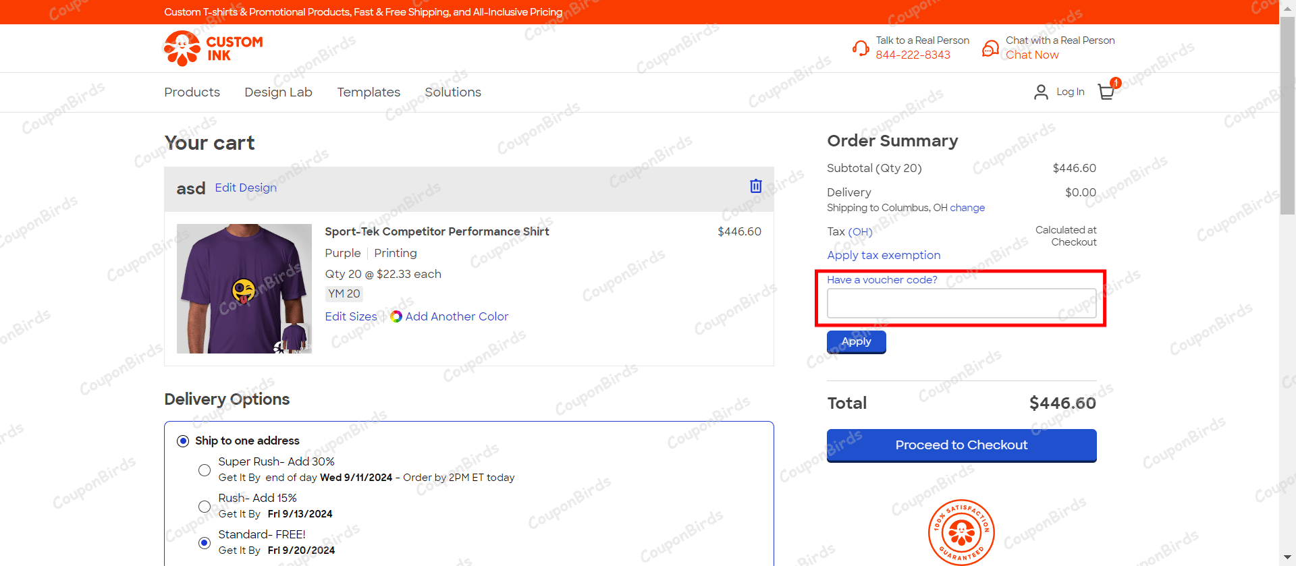
Task: Click the Edit Design link
Action: click(246, 188)
